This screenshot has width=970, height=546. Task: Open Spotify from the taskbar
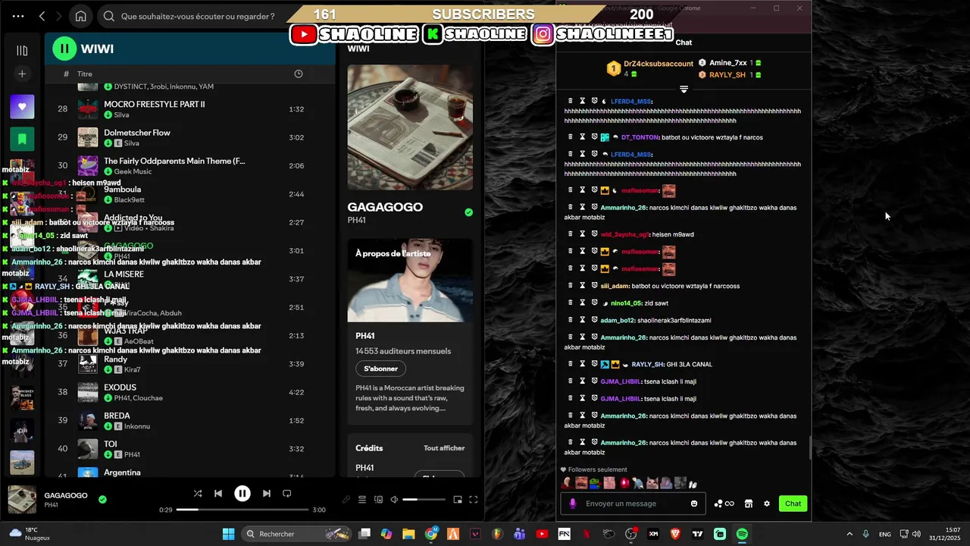(x=742, y=534)
